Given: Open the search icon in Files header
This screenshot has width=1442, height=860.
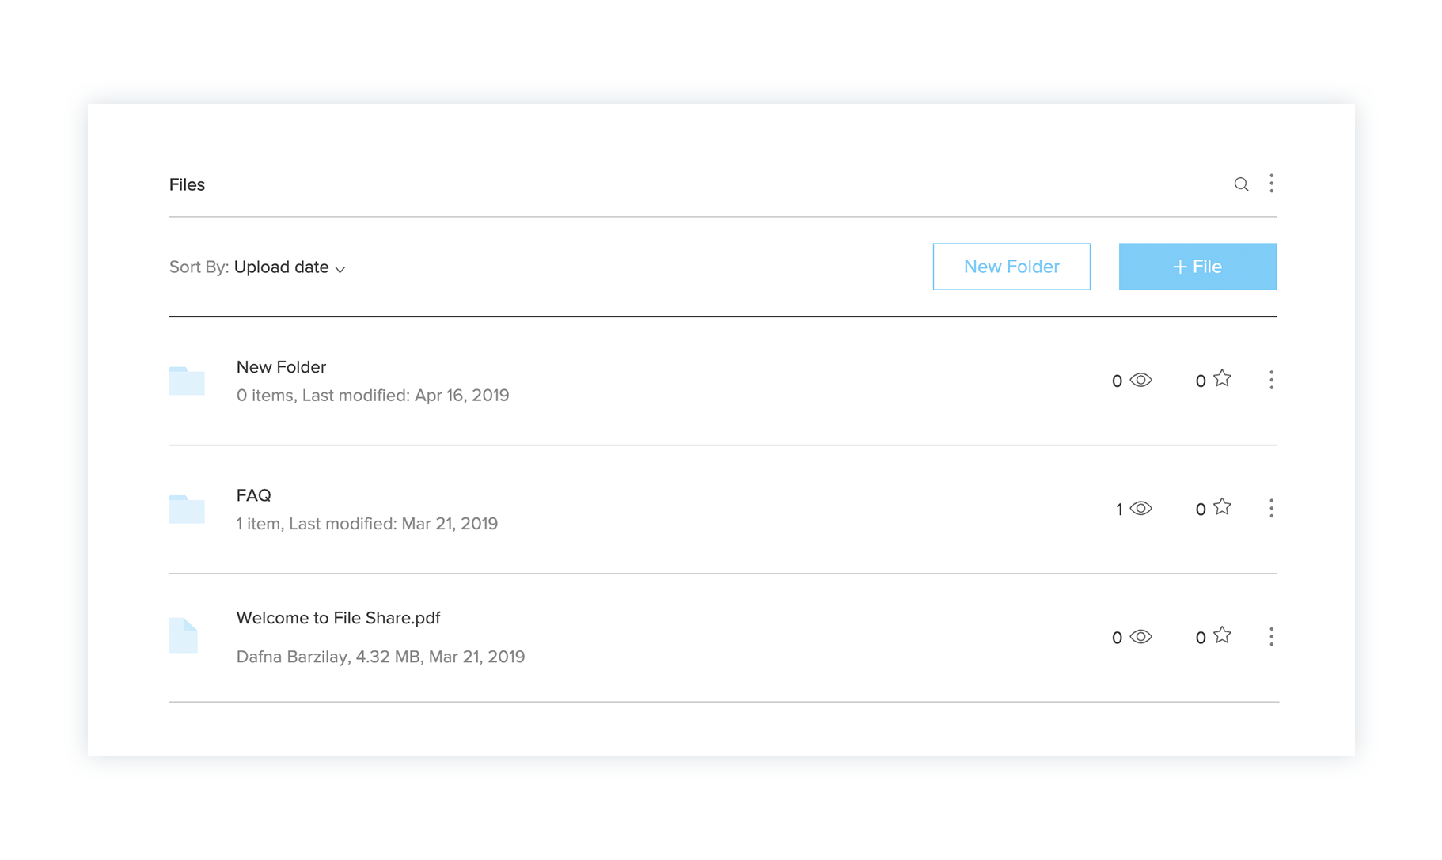Looking at the screenshot, I should point(1241,184).
